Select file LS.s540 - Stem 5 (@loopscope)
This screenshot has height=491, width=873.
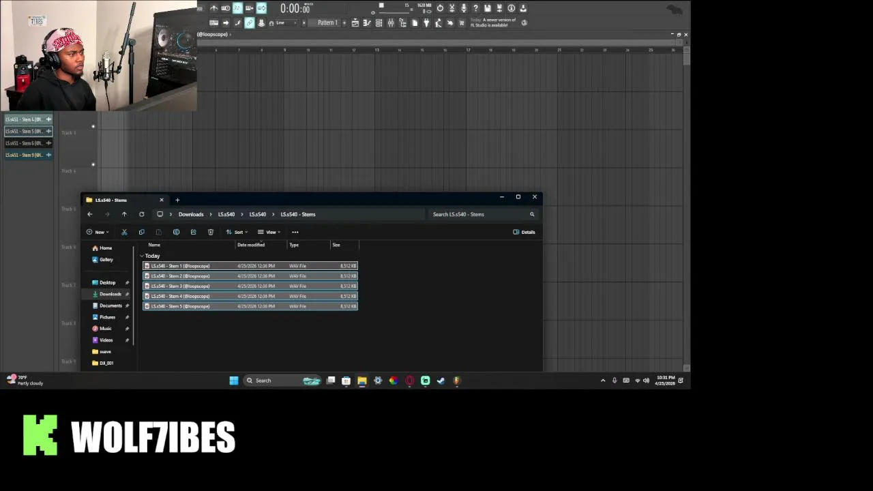[x=250, y=306]
